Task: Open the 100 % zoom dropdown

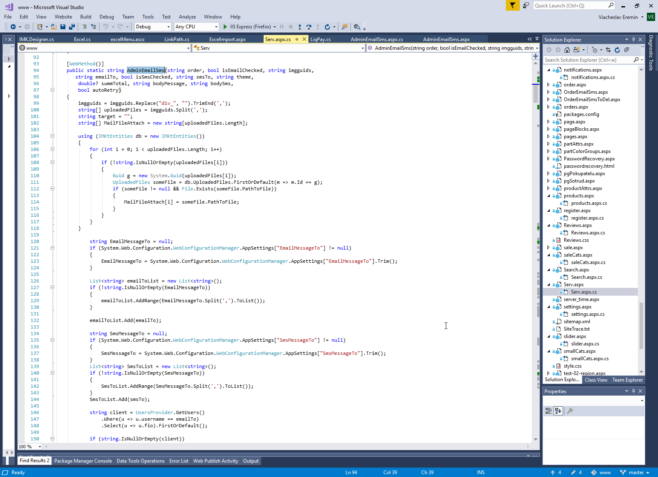Action: (40, 447)
